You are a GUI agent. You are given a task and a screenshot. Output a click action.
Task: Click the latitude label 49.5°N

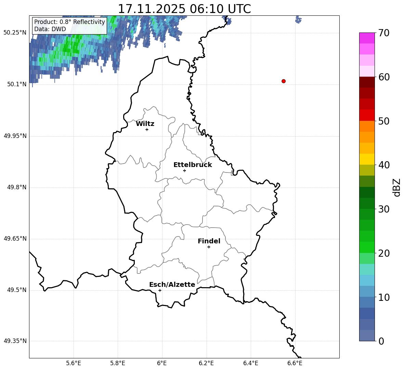pos(17,290)
